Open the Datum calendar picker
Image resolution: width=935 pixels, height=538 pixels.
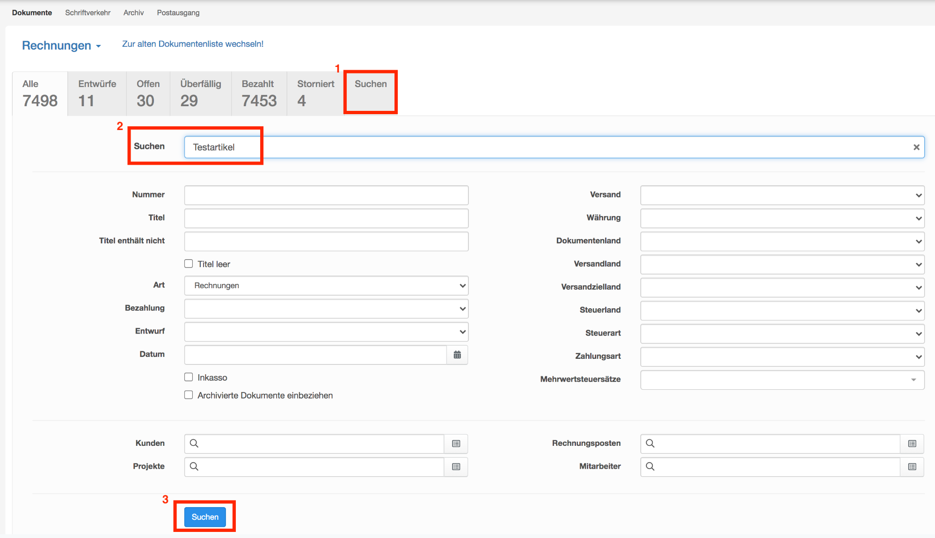point(457,355)
